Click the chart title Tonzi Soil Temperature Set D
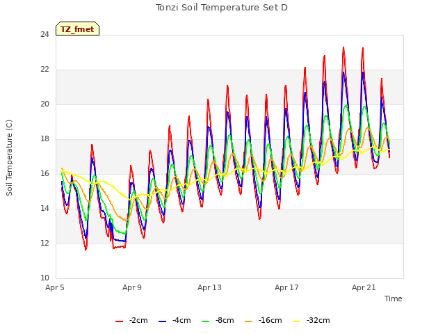 (222, 8)
